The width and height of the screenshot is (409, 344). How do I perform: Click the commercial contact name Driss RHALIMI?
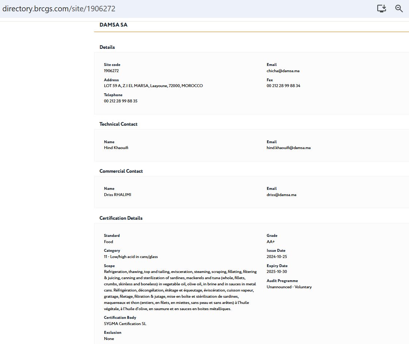click(x=117, y=195)
